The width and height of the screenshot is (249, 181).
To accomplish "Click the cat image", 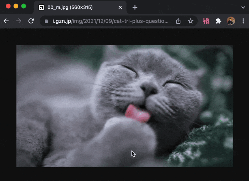I will coord(125,106).
